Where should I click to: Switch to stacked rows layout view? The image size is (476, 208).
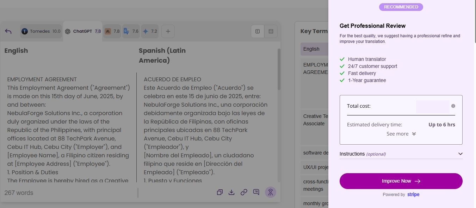coord(271,31)
